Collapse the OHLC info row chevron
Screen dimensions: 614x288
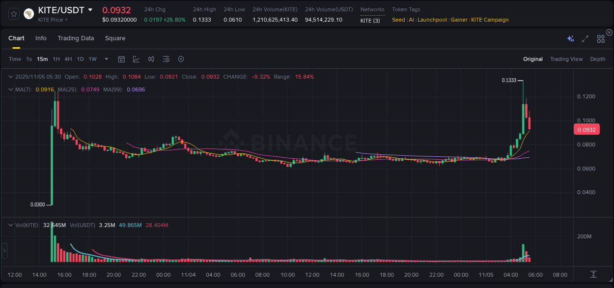pyautogui.click(x=10, y=77)
